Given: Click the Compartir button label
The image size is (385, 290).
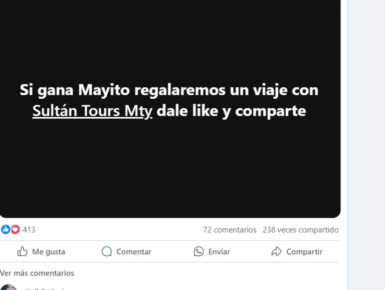Looking at the screenshot, I should (x=304, y=252).
